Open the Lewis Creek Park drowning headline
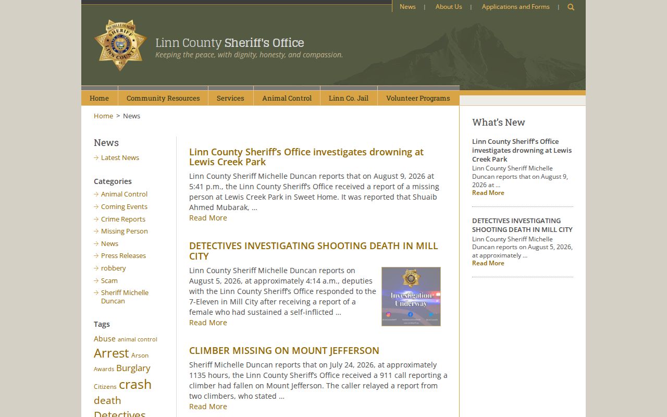The height and width of the screenshot is (417, 667). 306,157
